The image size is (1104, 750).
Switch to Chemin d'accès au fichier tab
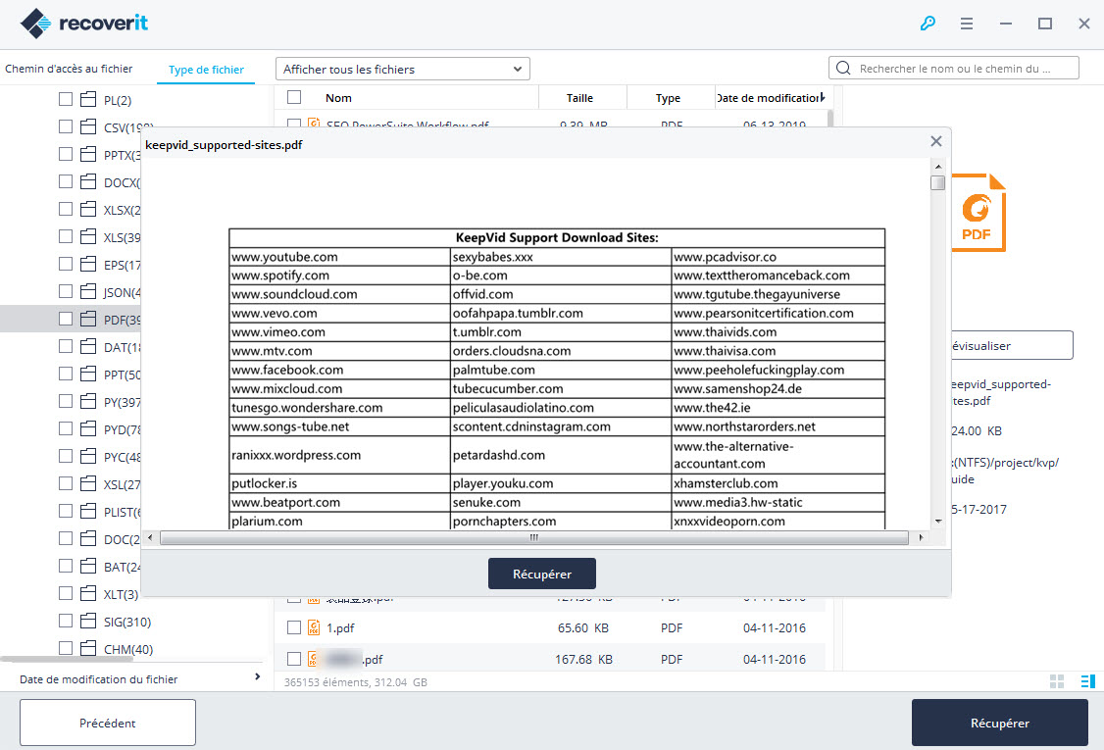click(x=69, y=69)
